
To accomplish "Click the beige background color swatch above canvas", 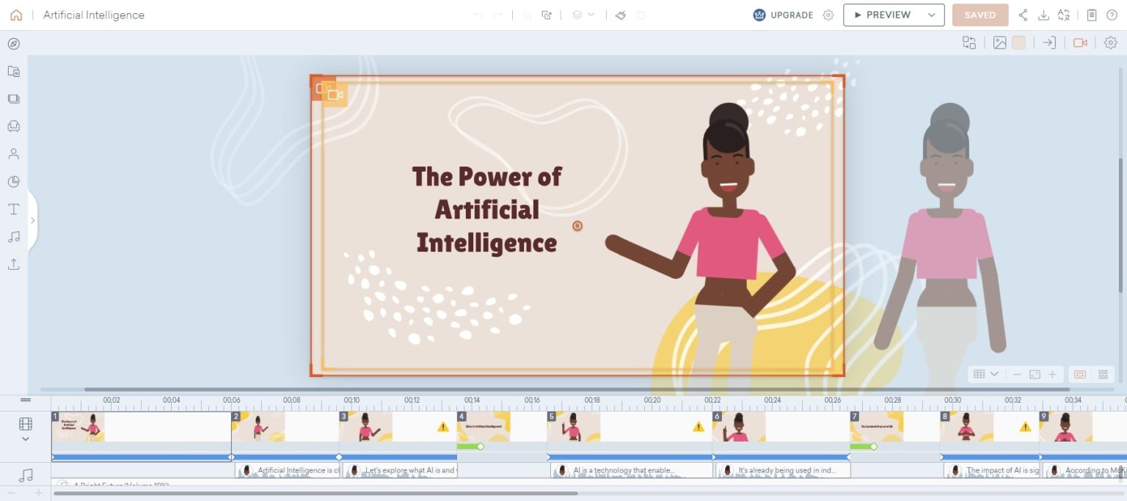I will coord(1018,43).
